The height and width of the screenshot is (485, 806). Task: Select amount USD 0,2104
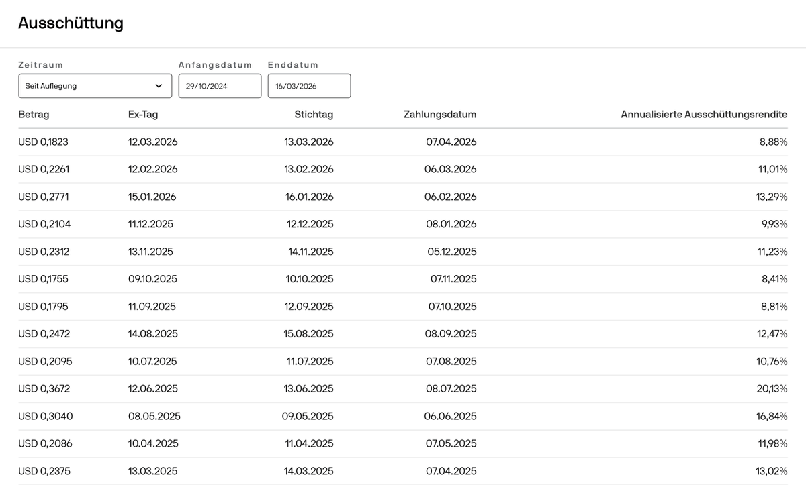click(44, 225)
